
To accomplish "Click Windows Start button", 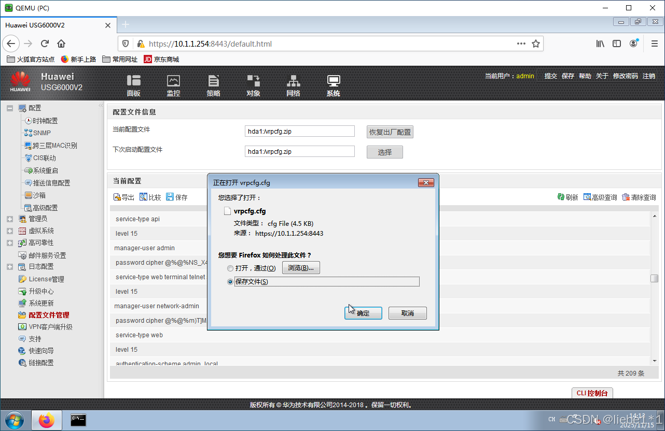I will tap(15, 420).
